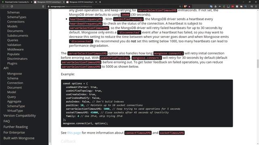Open Further Reading in the sidebar

tap(15, 127)
